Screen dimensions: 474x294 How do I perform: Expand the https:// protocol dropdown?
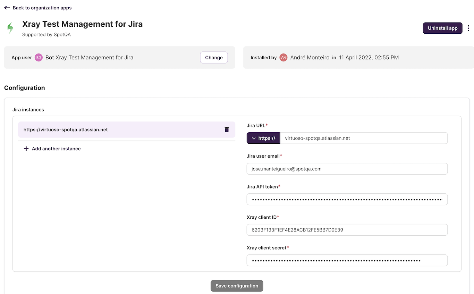coord(263,138)
